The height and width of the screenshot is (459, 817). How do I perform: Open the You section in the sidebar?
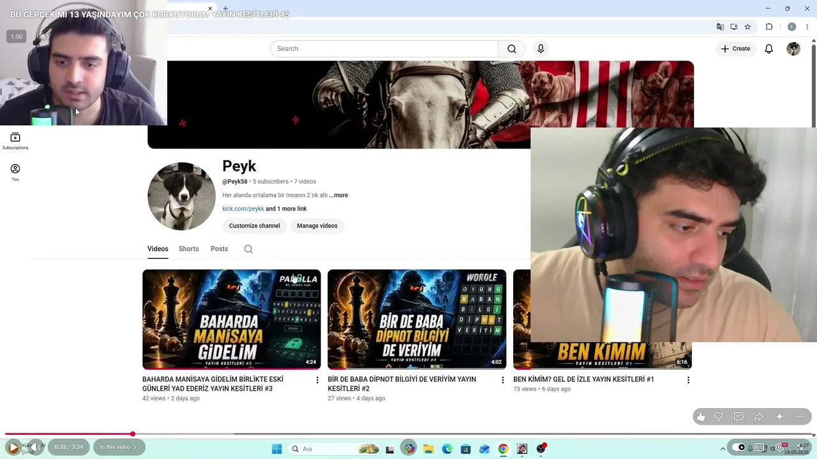15,172
